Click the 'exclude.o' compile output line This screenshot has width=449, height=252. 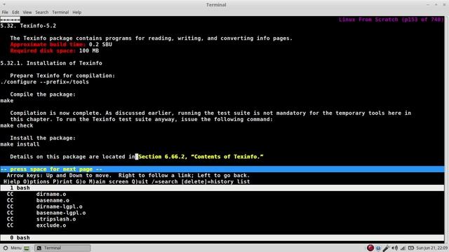click(36, 225)
